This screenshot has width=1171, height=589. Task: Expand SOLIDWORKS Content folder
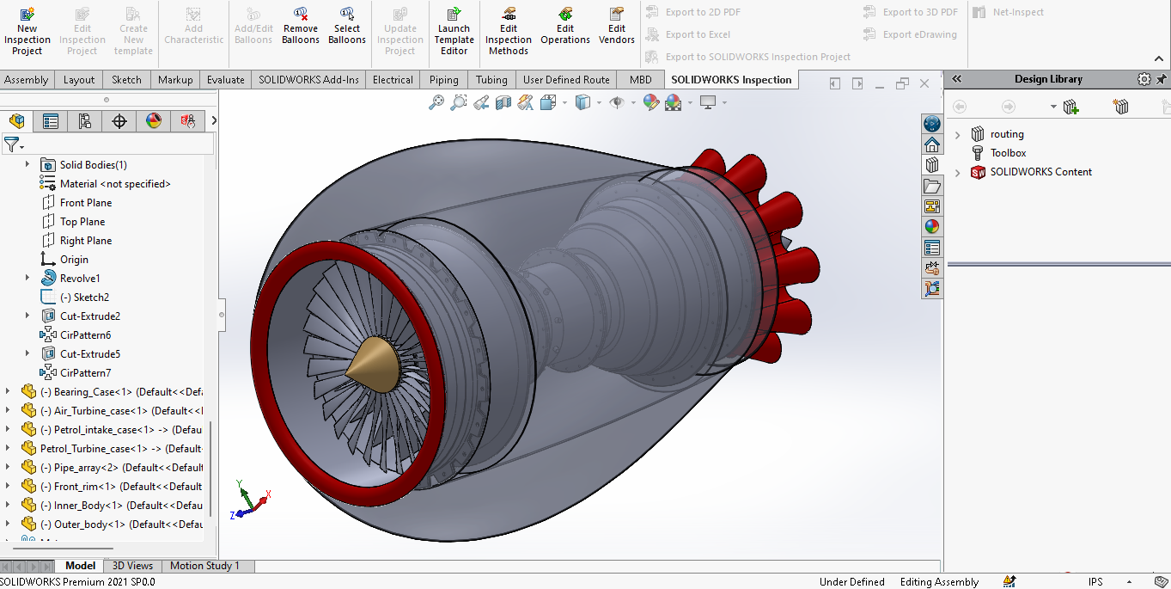(x=958, y=172)
